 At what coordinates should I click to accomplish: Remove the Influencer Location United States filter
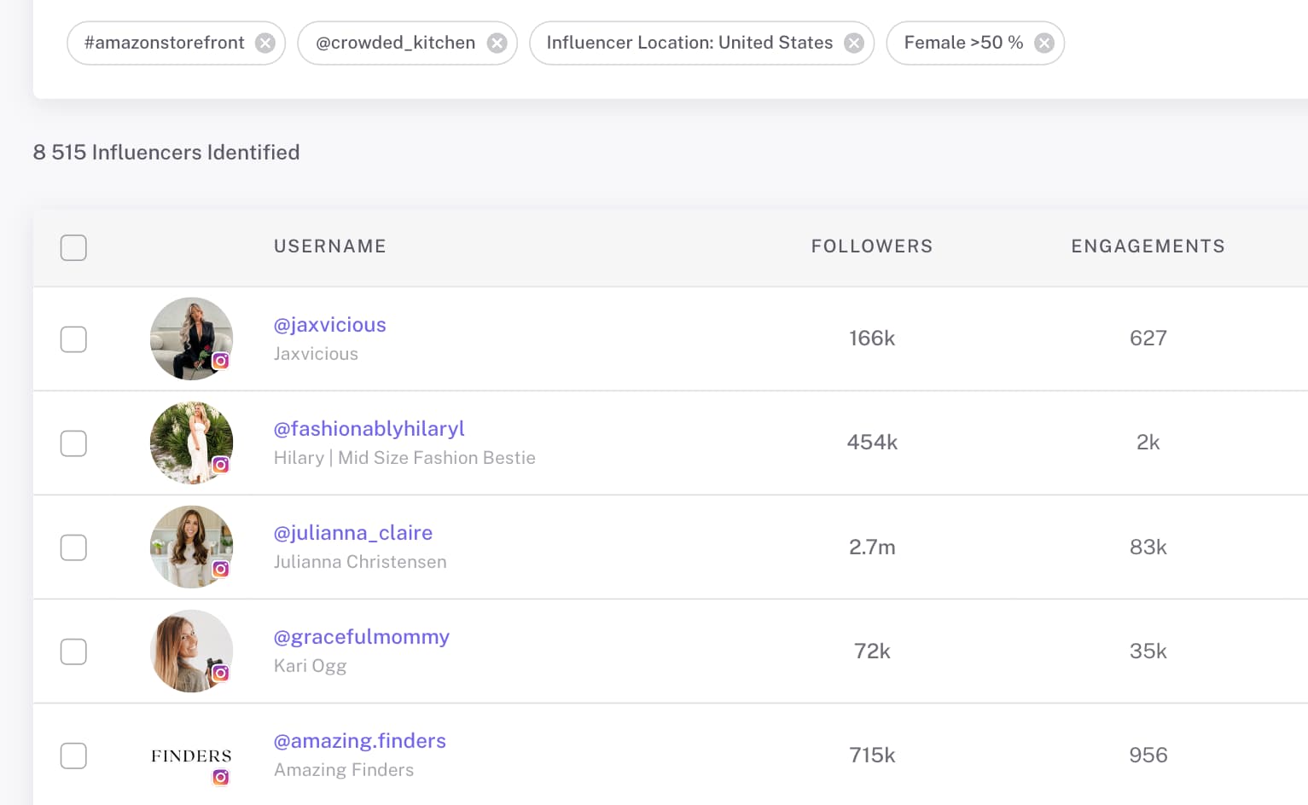coord(854,43)
